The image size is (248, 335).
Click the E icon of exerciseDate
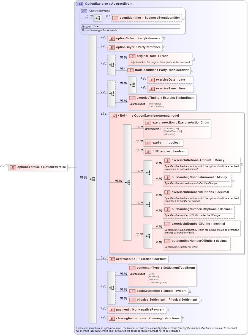click(x=151, y=80)
